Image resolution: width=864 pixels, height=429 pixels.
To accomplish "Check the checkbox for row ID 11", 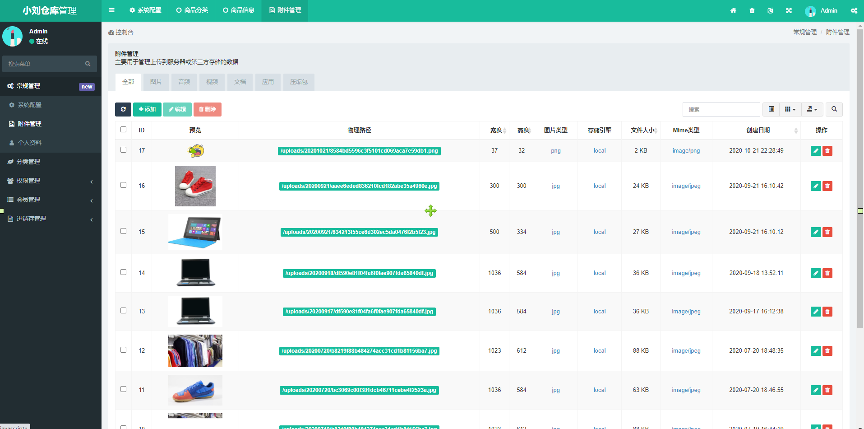I will (123, 389).
